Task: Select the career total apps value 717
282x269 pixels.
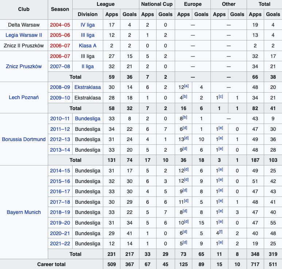Action: tap(255, 264)
